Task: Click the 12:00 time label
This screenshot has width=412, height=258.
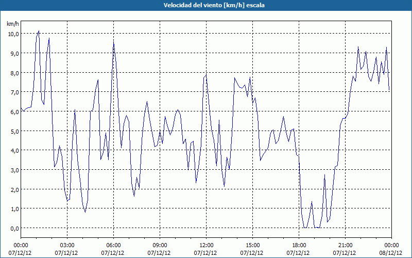Action: [x=207, y=246]
